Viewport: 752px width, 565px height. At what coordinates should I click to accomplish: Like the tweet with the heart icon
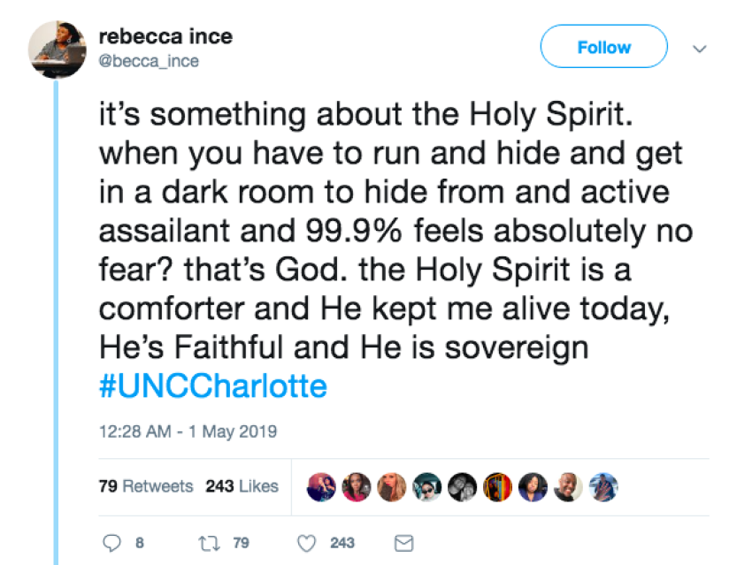(x=308, y=542)
